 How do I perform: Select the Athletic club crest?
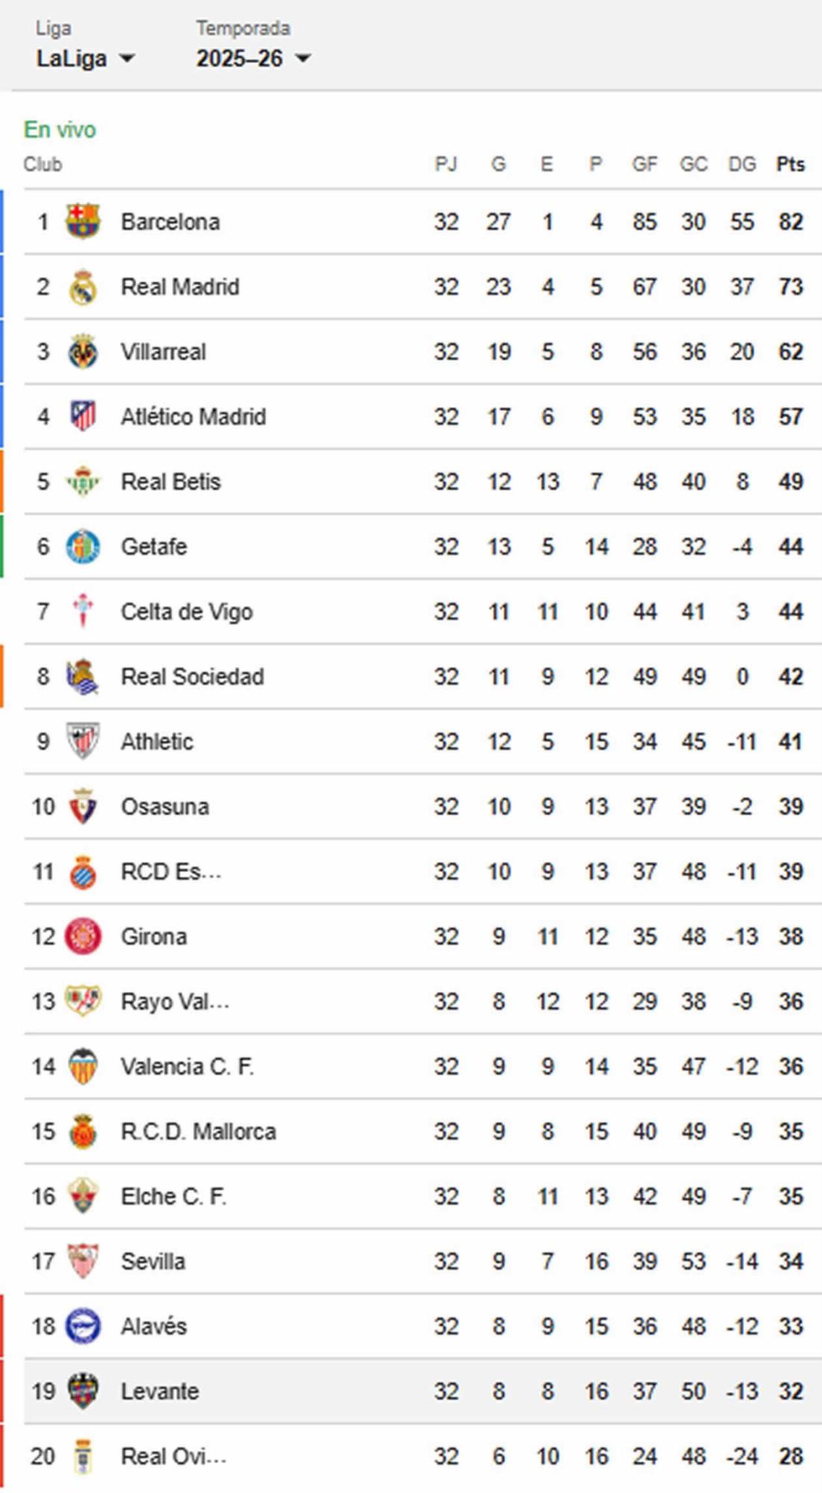coord(82,741)
